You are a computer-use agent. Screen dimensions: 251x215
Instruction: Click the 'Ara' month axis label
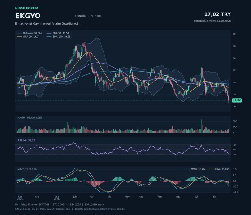[37, 197]
